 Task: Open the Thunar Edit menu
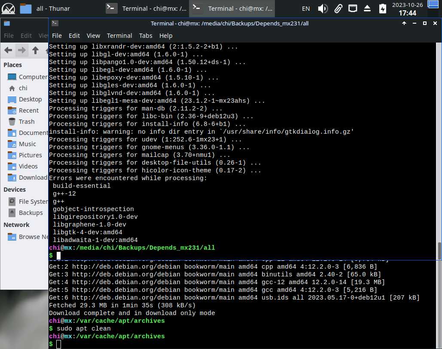(x=26, y=36)
